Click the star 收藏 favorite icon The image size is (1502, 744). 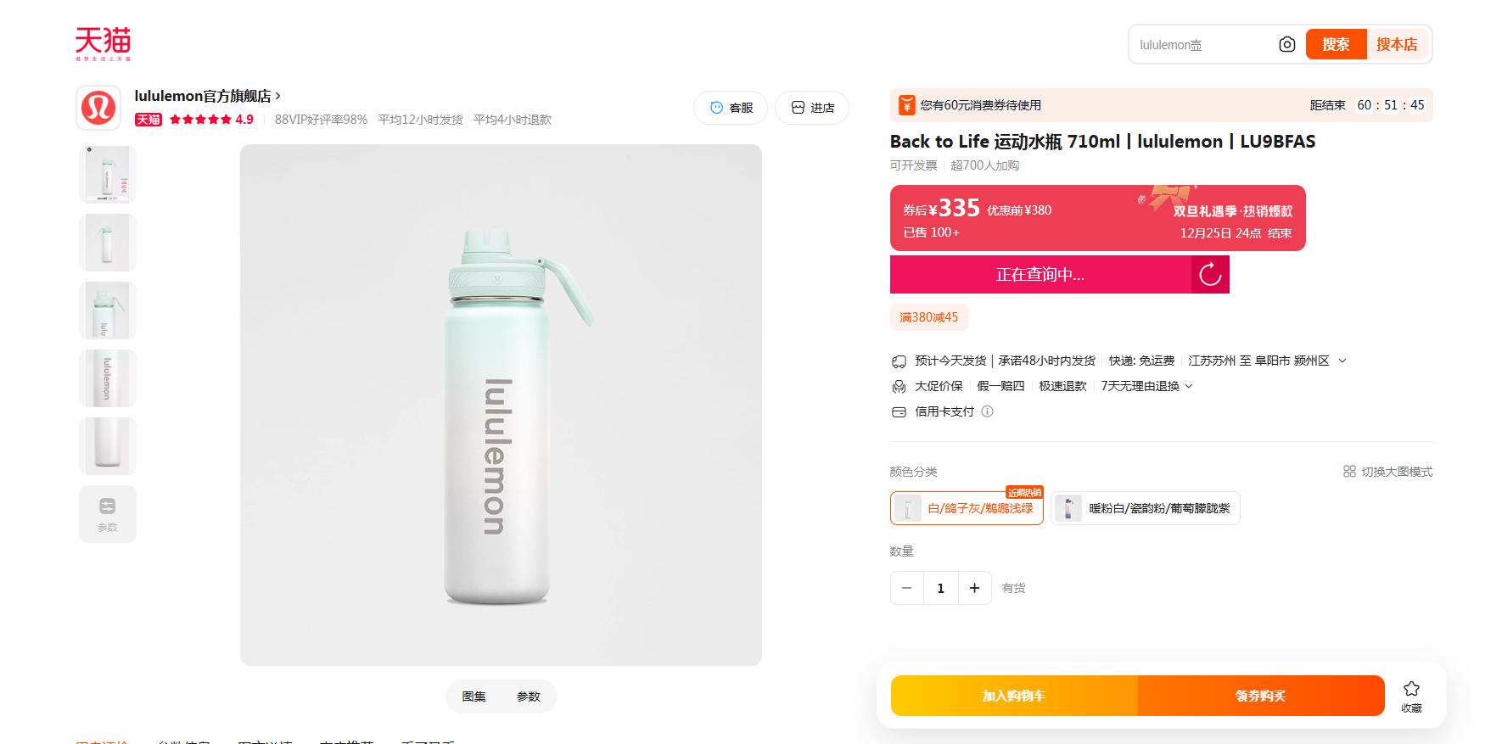pos(1411,690)
